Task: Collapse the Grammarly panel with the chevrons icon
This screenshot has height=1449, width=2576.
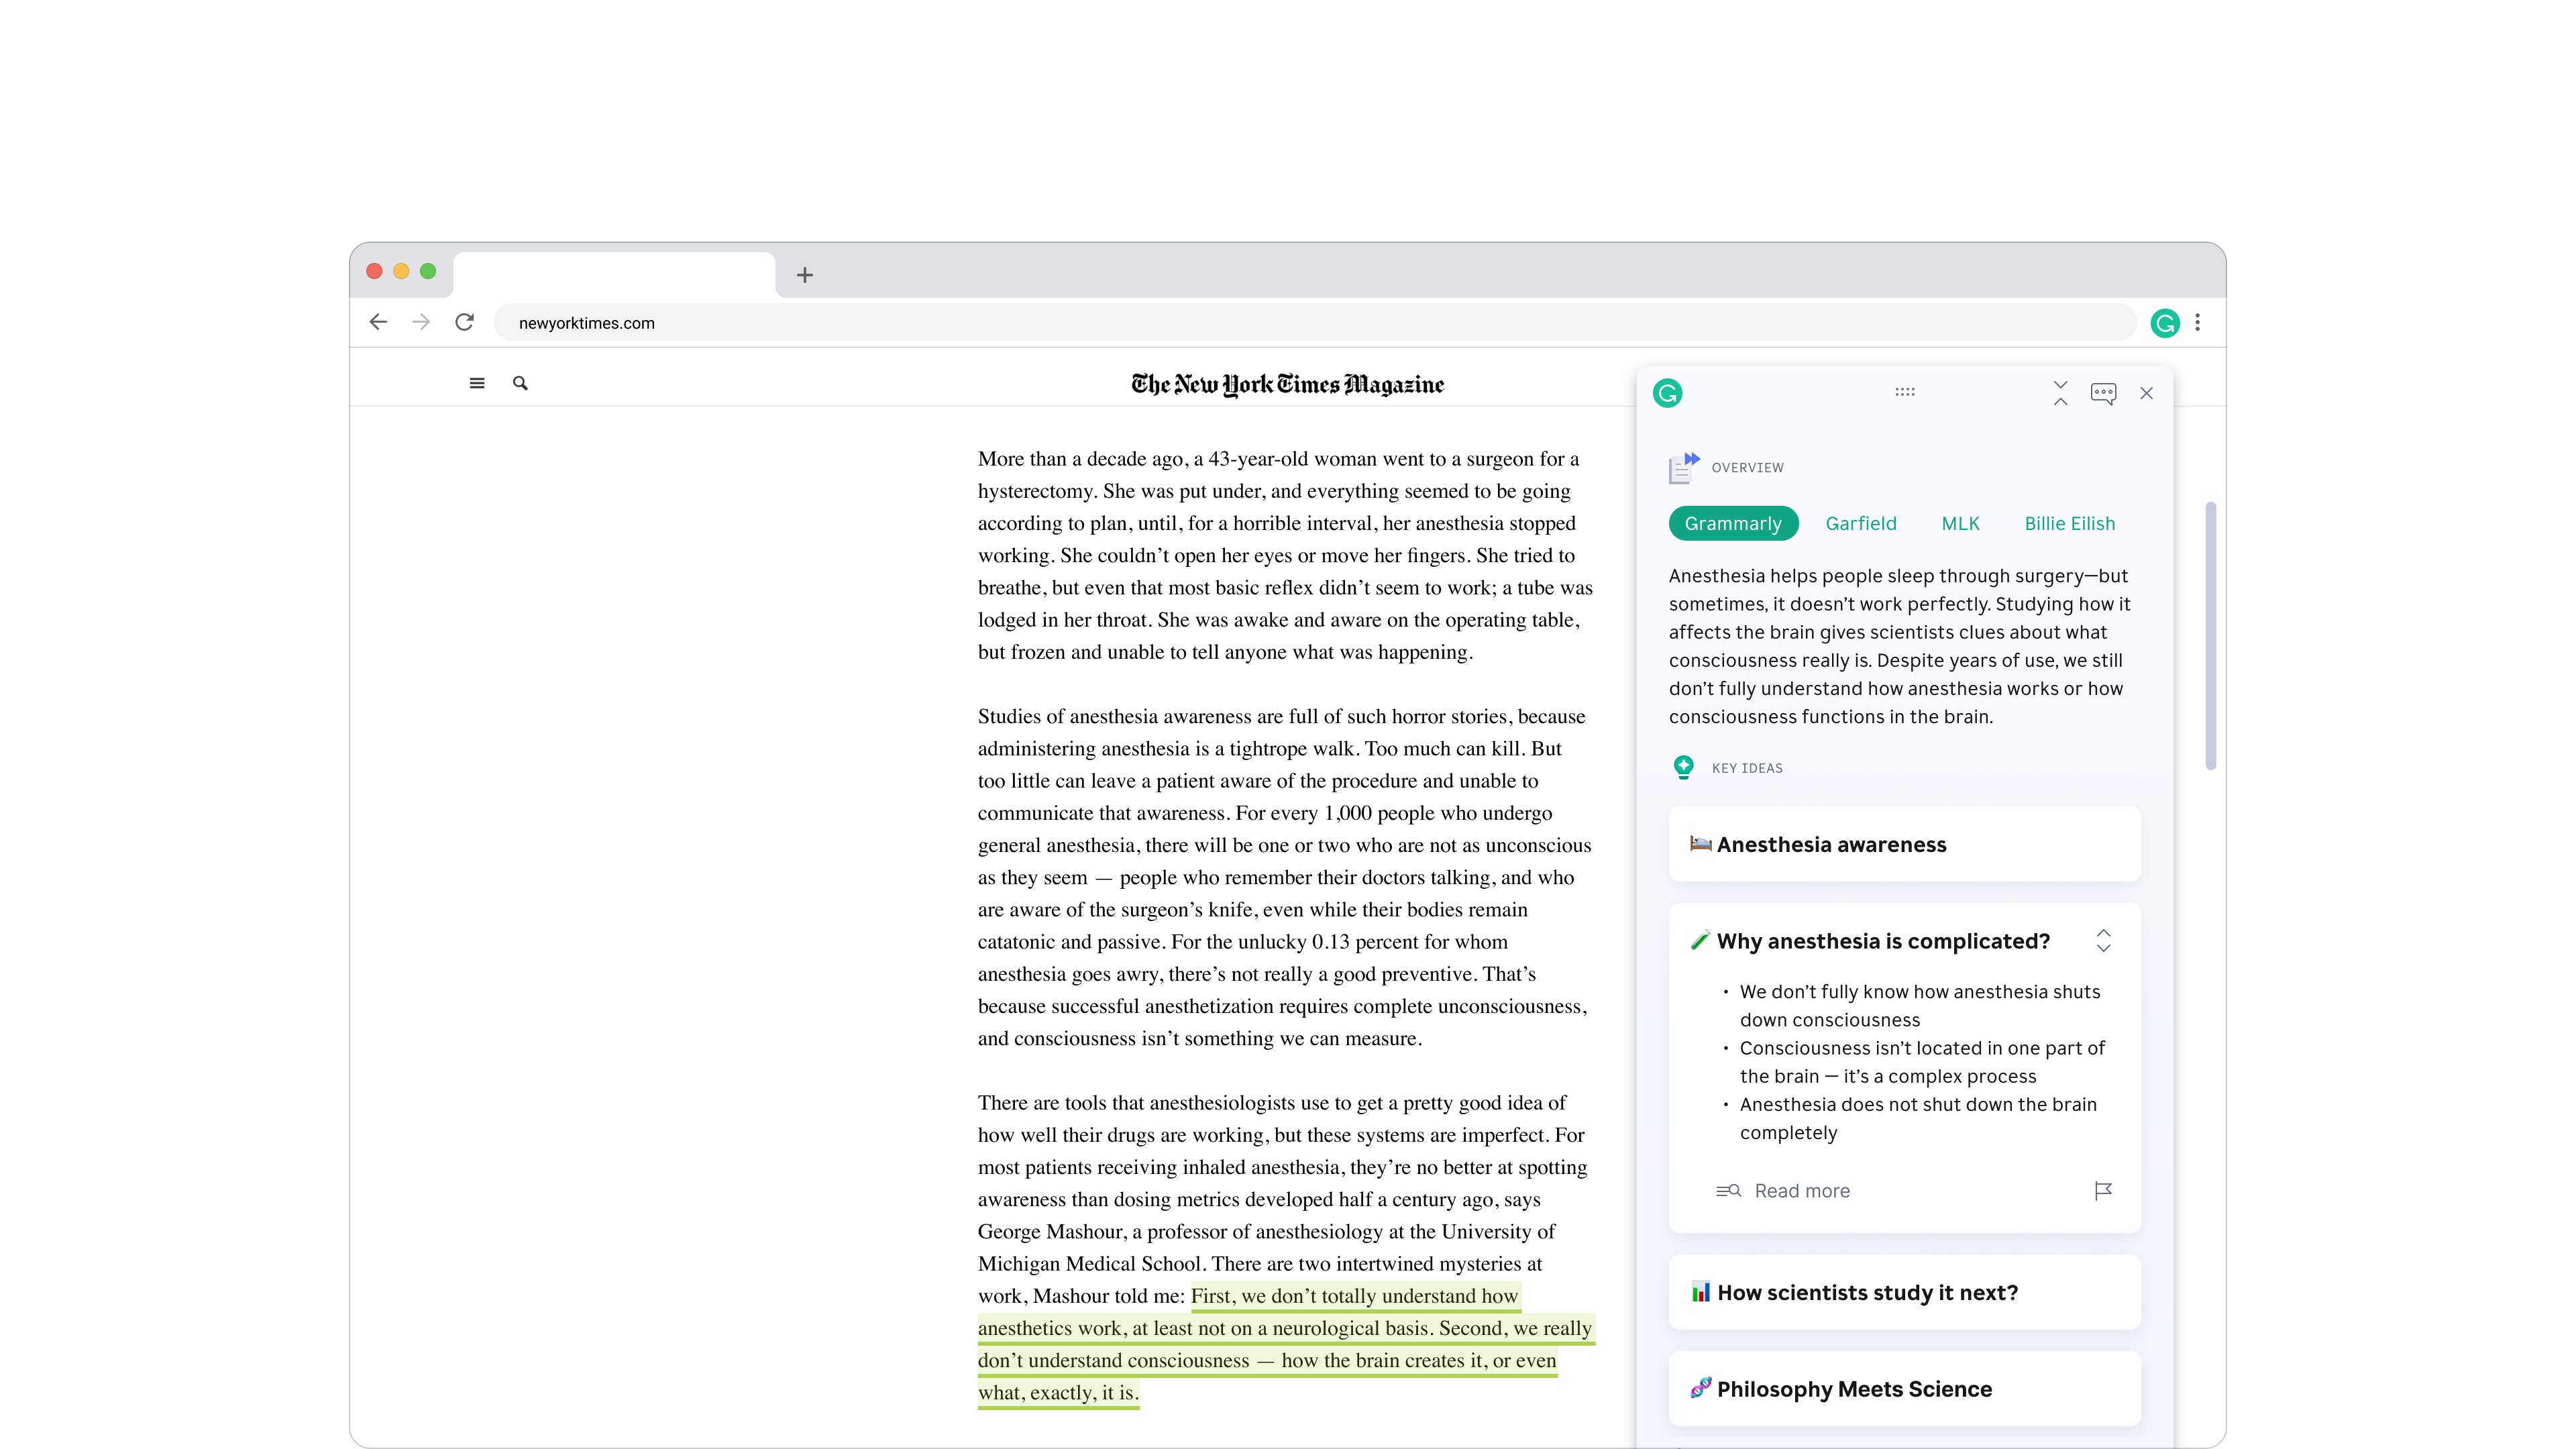Action: (x=2060, y=393)
